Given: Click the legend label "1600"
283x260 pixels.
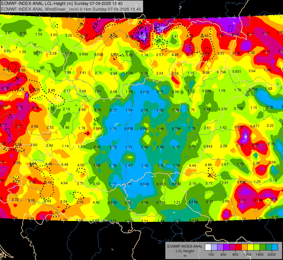Looking at the screenshot, I should pos(260,255).
